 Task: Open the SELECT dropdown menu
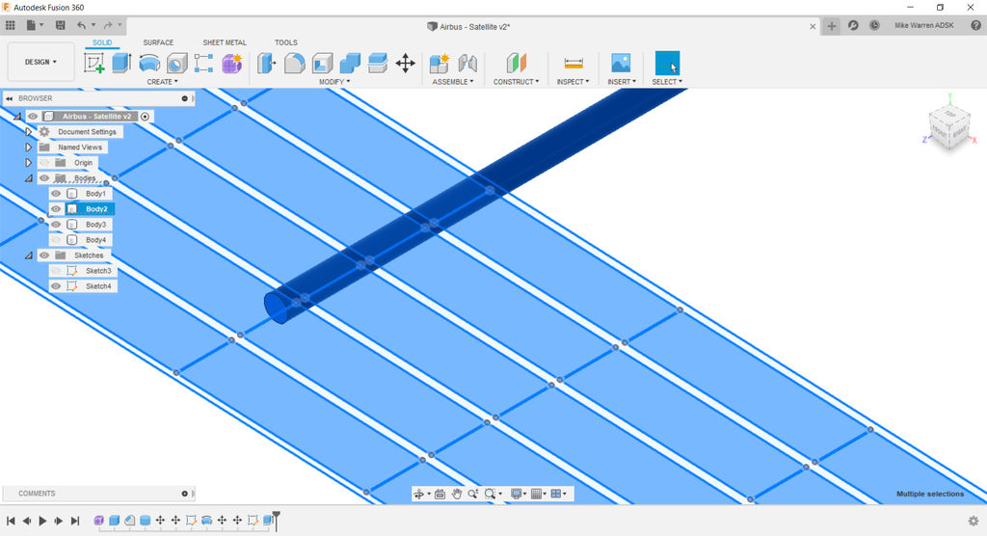(667, 82)
